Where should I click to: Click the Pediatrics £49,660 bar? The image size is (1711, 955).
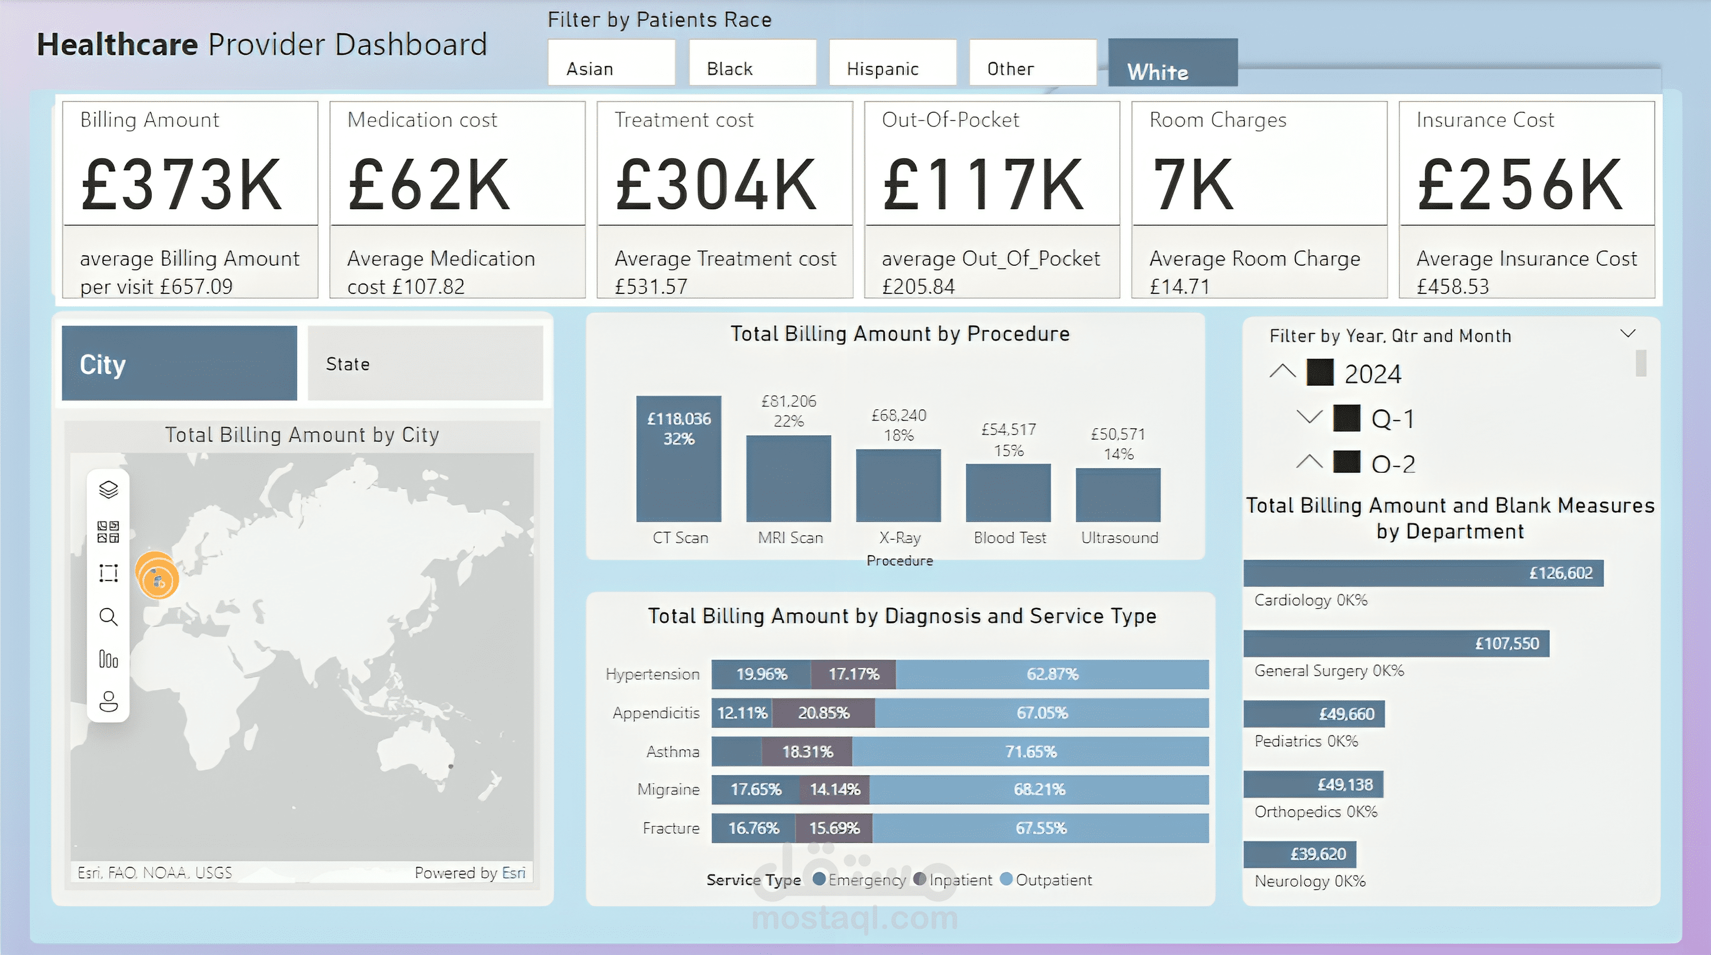pos(1314,713)
